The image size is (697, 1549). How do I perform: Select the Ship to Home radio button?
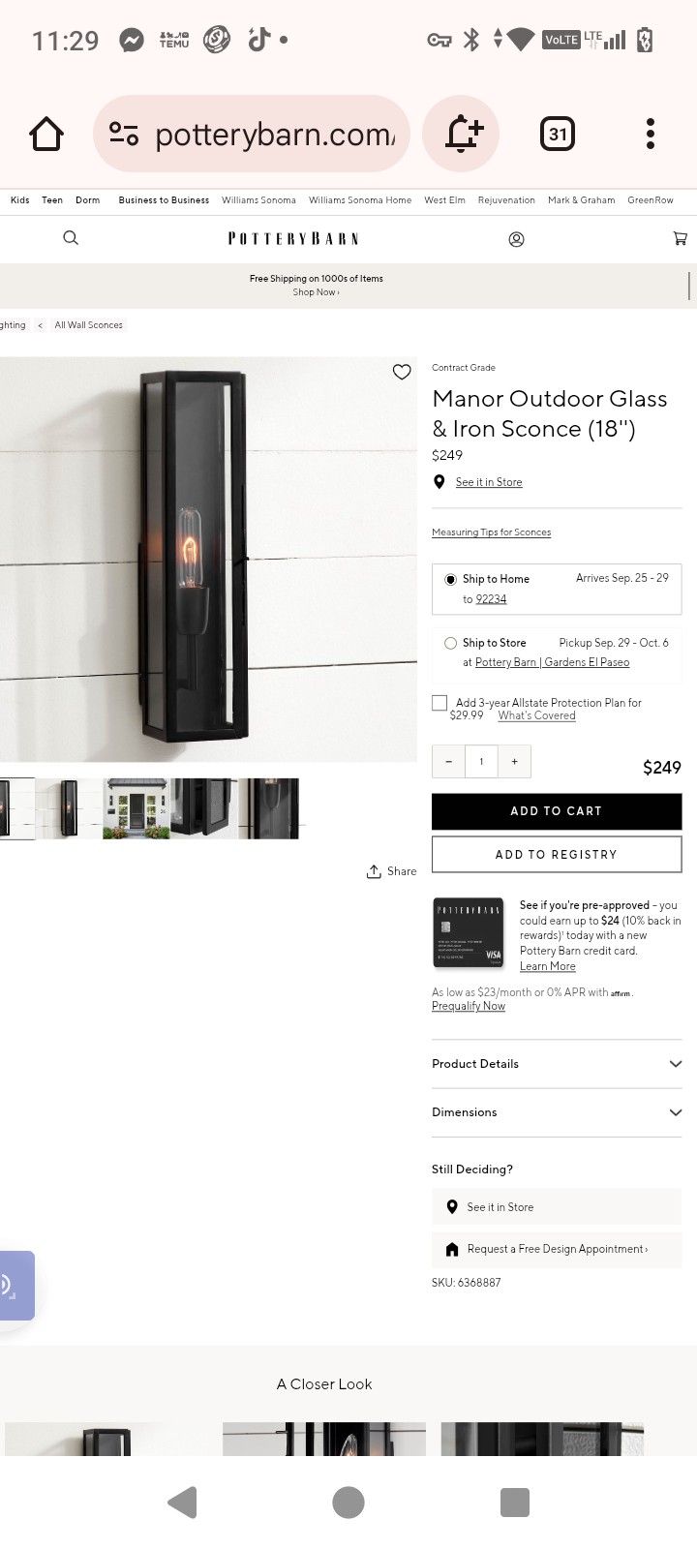450,579
